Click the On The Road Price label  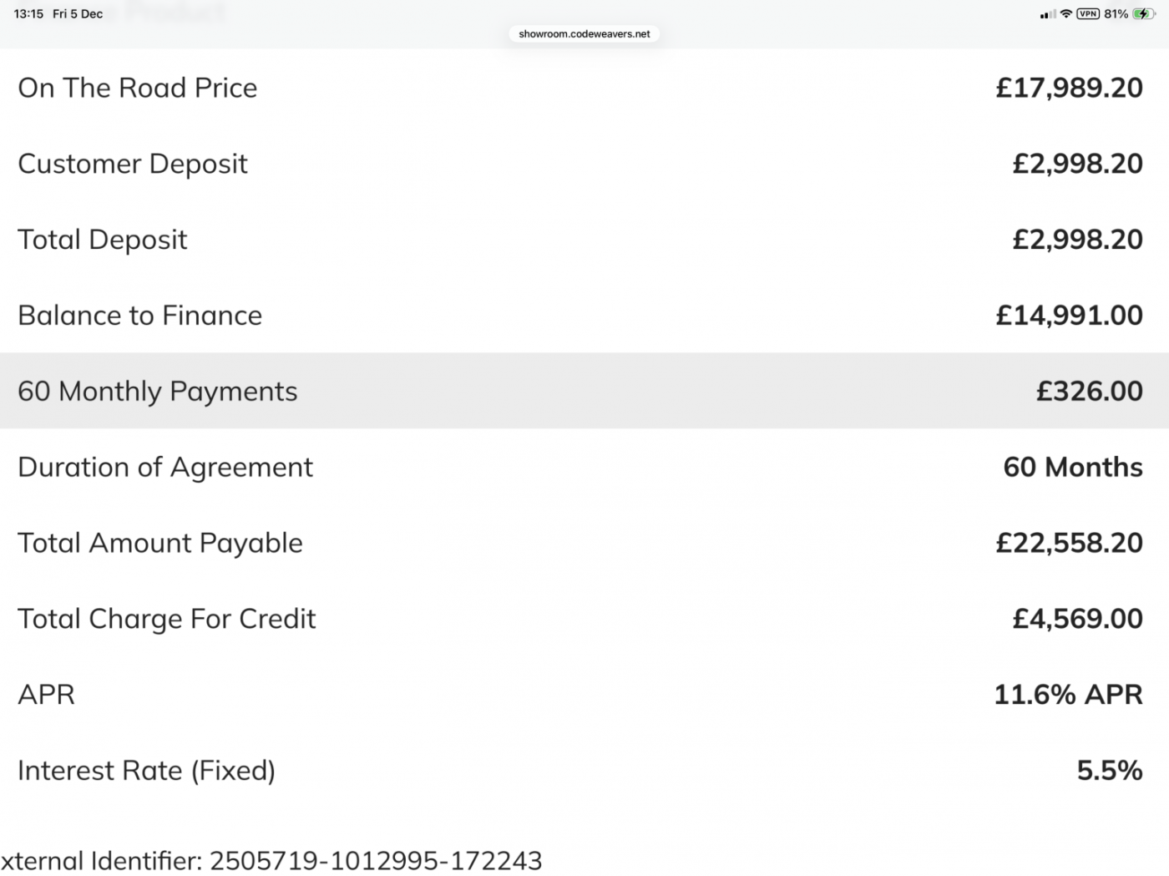(138, 88)
